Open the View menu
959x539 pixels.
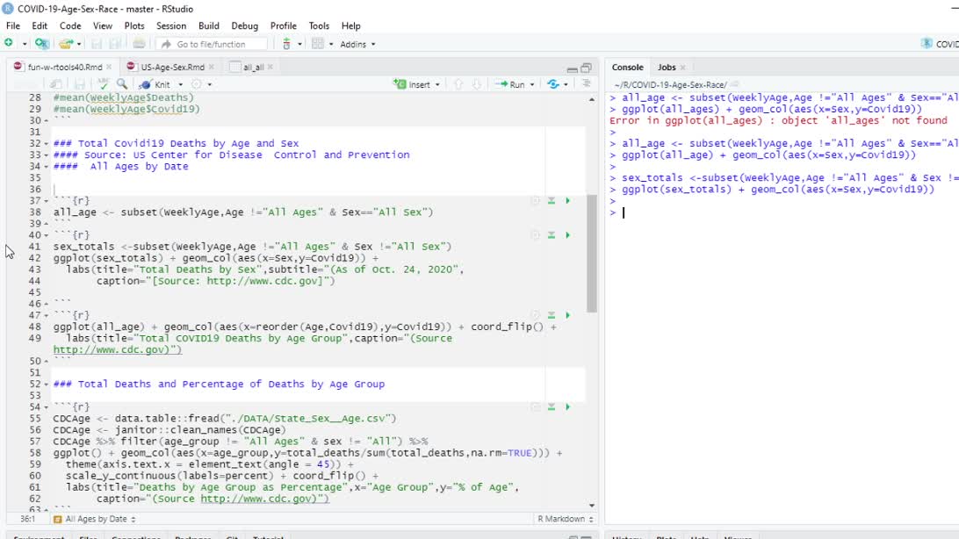[x=103, y=25]
